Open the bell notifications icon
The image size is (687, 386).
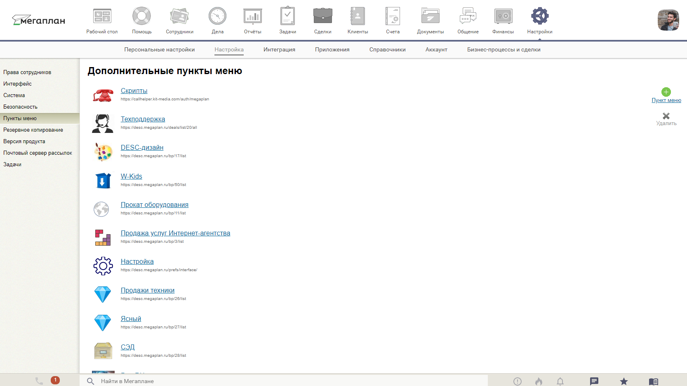pos(560,381)
